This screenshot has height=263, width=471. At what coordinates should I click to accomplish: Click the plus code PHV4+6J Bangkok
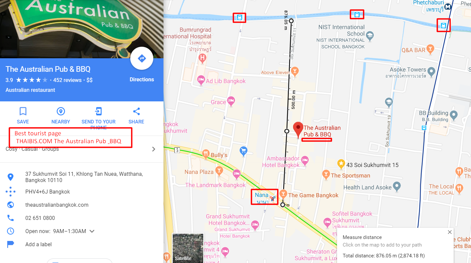point(48,192)
